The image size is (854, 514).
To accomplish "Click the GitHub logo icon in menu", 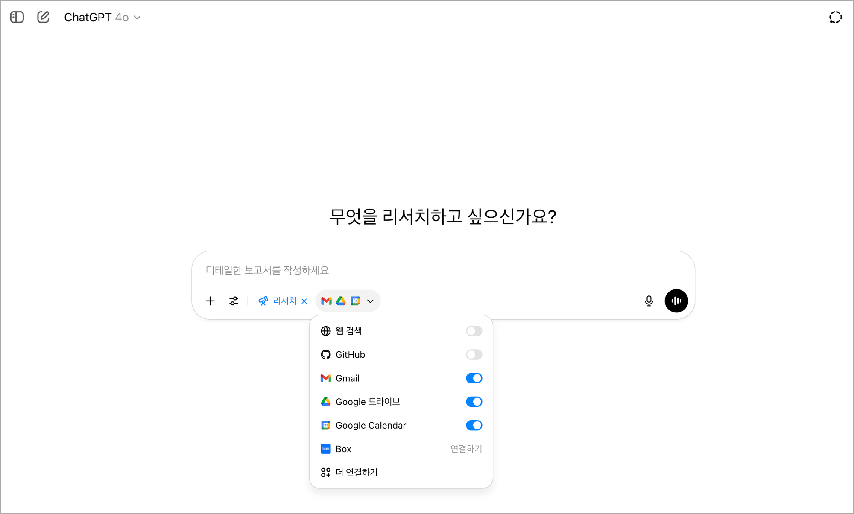I will click(326, 355).
